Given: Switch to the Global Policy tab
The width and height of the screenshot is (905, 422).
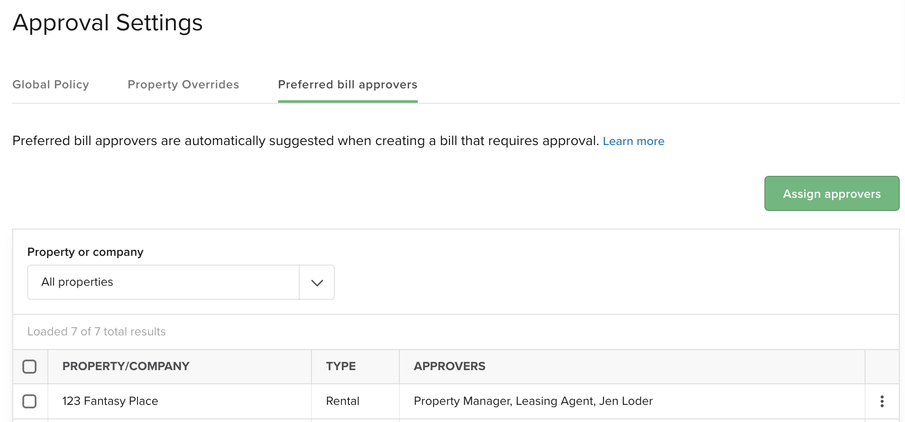Looking at the screenshot, I should click(51, 84).
